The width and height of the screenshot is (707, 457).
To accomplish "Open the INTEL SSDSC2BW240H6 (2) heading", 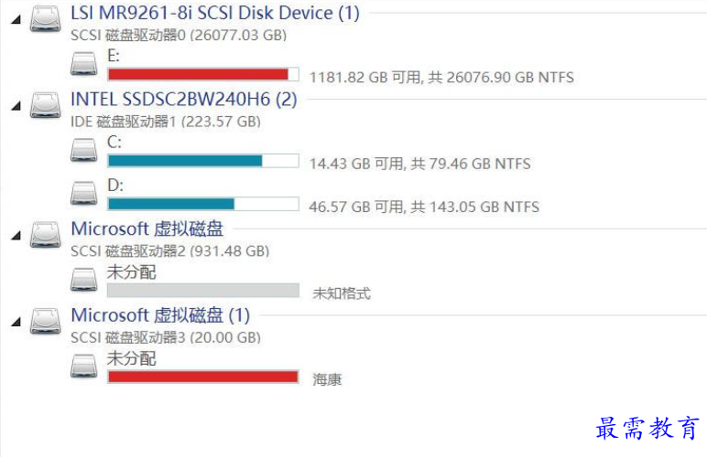I will click(184, 100).
